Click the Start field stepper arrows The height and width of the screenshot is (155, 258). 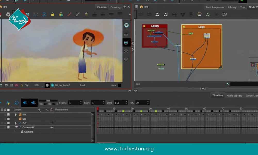click(104, 103)
